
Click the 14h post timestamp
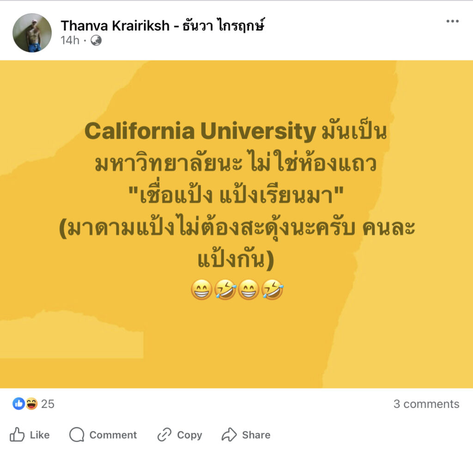[x=70, y=41]
